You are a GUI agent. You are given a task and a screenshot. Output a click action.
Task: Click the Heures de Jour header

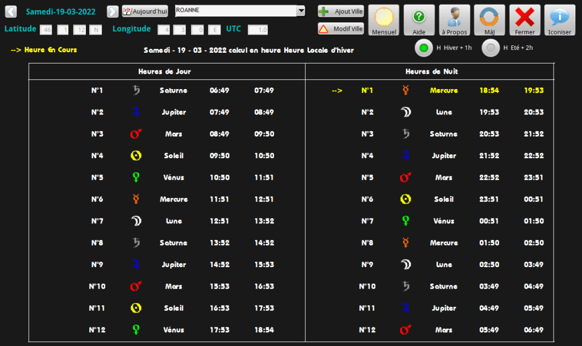[165, 71]
